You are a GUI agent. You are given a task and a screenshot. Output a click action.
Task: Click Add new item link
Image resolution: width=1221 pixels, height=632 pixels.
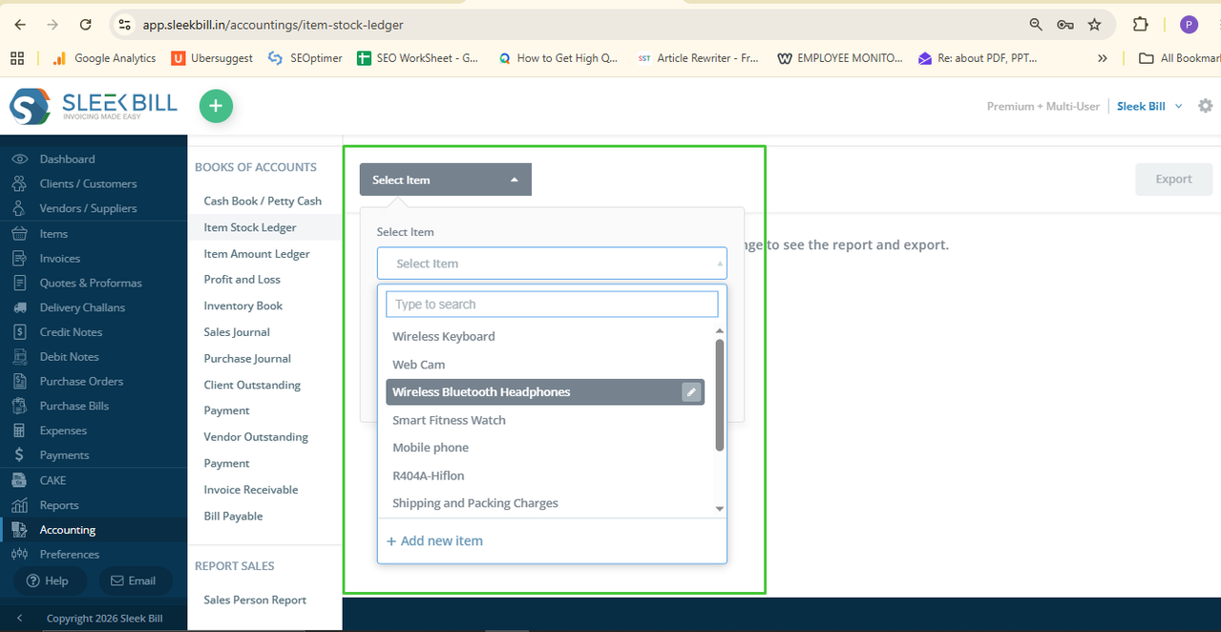click(434, 540)
